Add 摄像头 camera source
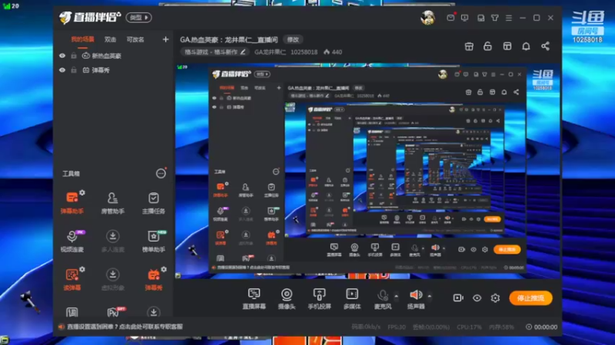The width and height of the screenshot is (615, 345). [x=286, y=298]
